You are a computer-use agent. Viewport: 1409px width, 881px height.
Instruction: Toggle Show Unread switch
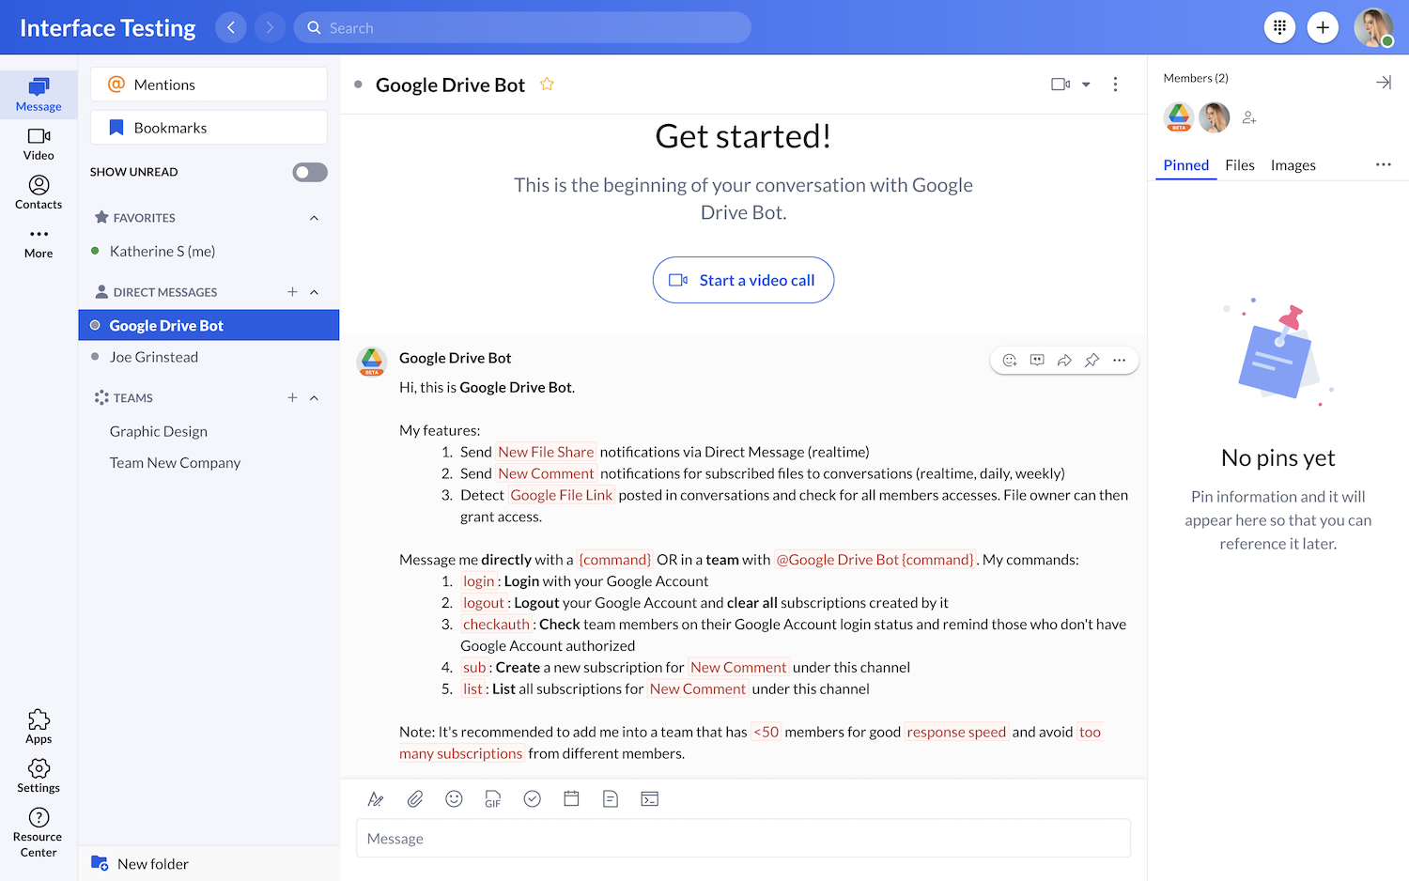310,172
